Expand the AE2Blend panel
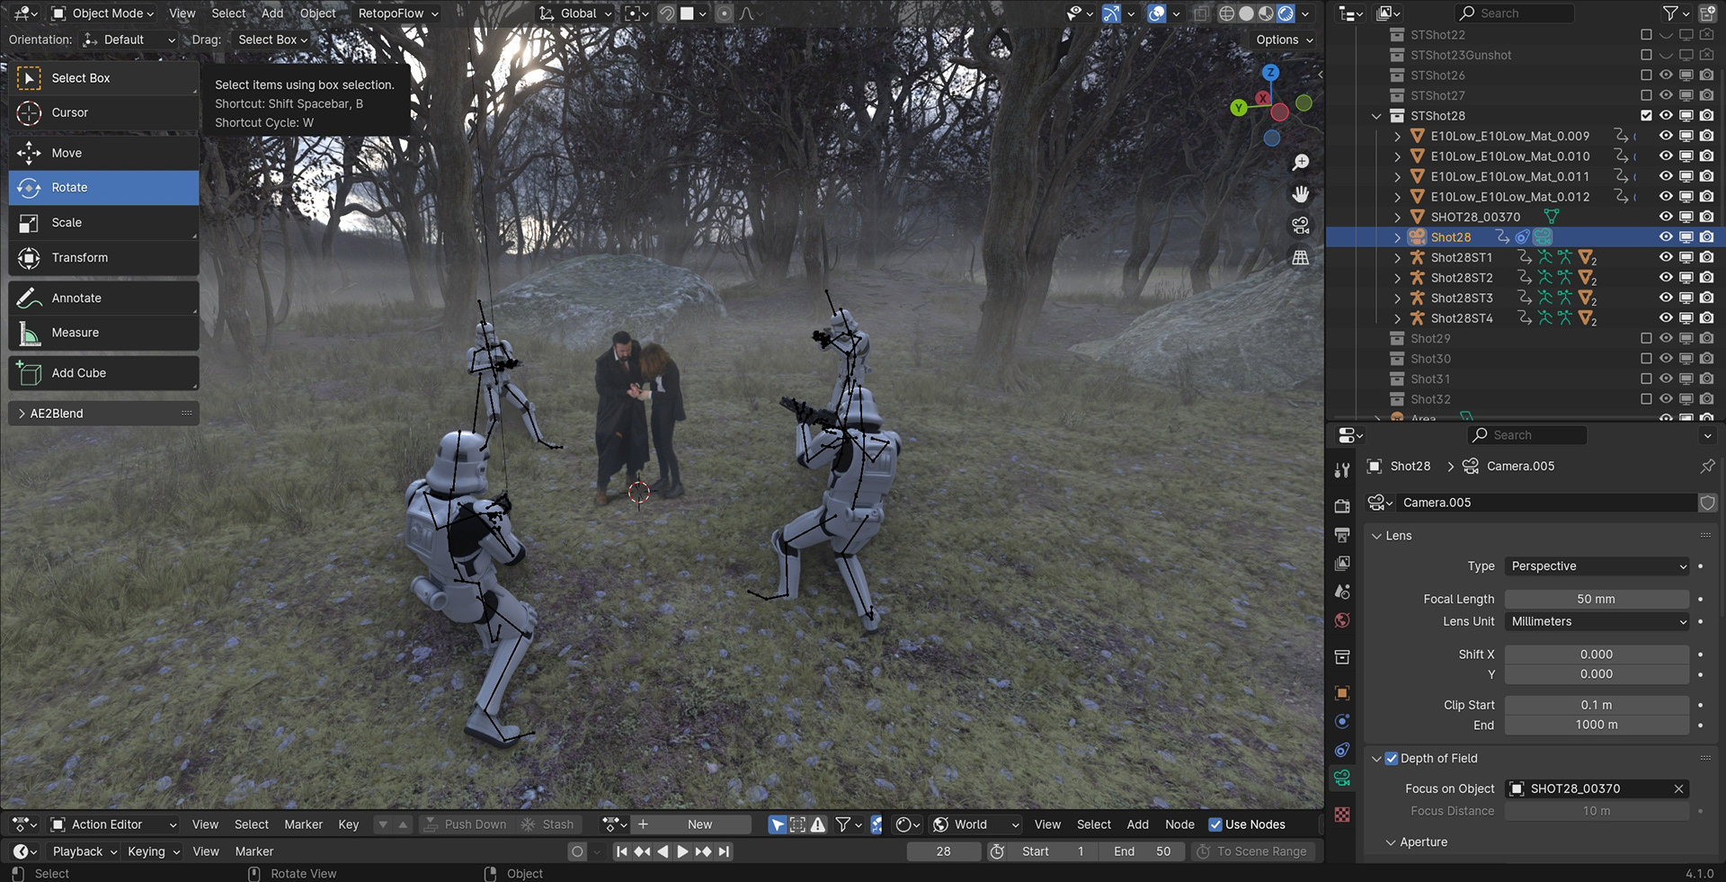This screenshot has width=1726, height=882. (103, 414)
